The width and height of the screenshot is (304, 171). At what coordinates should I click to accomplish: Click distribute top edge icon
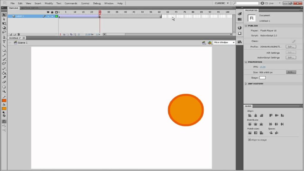point(250,124)
